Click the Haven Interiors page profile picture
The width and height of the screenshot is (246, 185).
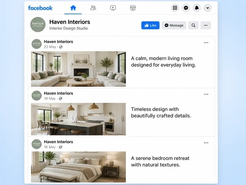[38, 25]
